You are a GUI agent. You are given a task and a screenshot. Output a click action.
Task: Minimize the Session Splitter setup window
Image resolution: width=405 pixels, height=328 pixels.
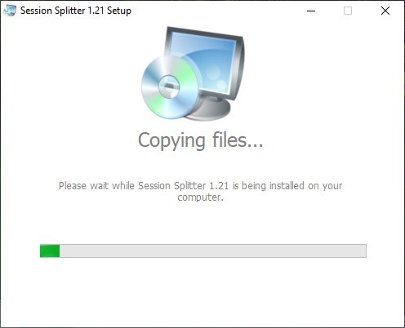pos(311,11)
